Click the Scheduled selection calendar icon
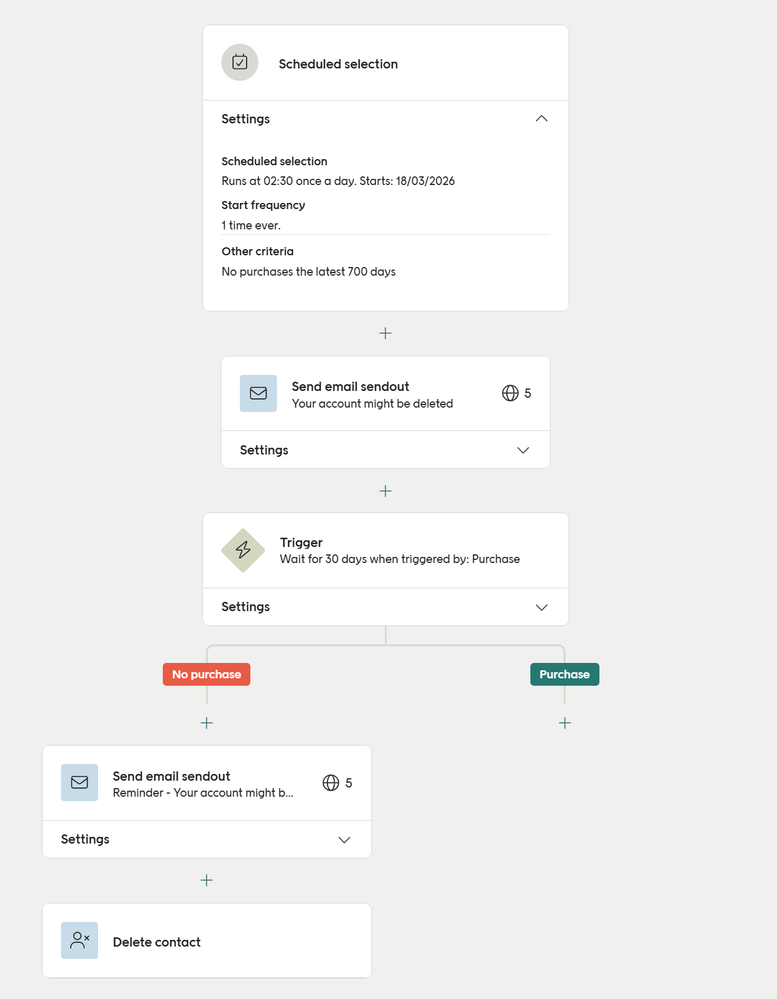 (x=240, y=62)
